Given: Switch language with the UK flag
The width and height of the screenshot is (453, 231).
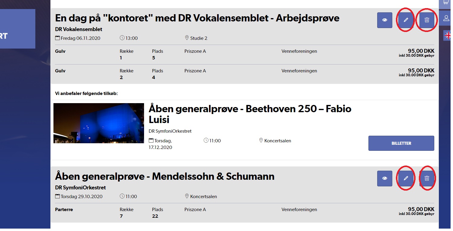Looking at the screenshot, I should pos(447,35).
